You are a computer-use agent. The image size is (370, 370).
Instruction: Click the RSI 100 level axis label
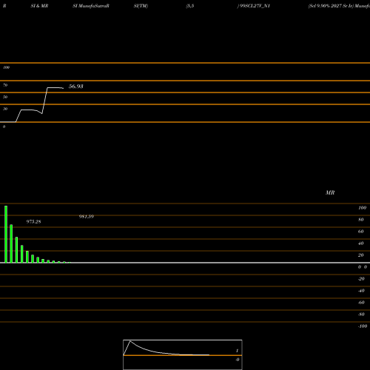click(6, 67)
